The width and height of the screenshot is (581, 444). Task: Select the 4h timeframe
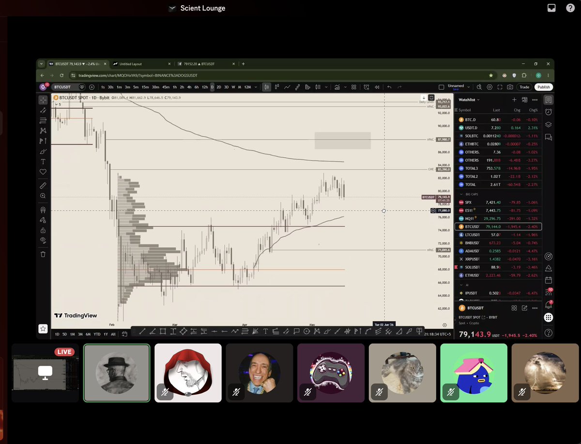click(189, 87)
